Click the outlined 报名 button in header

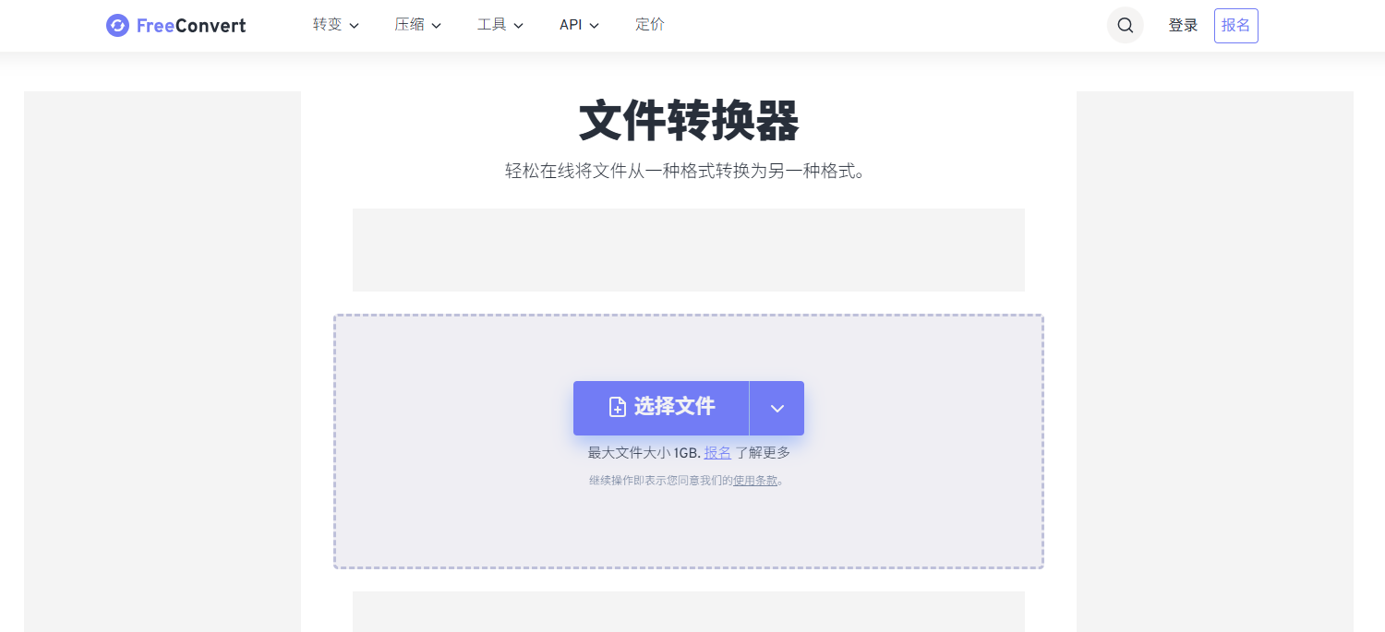click(1235, 26)
